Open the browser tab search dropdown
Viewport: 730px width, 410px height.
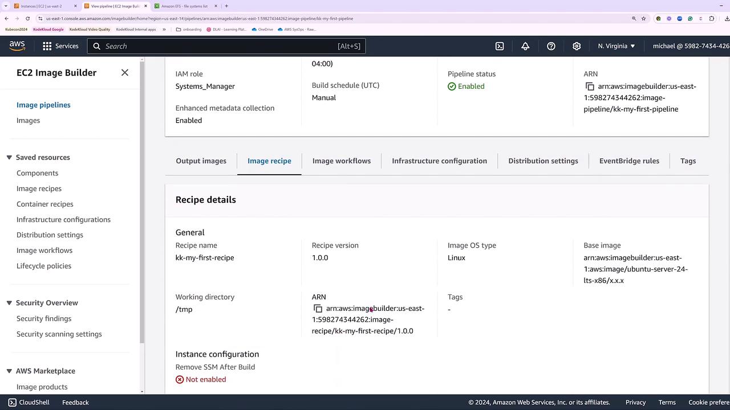[6, 6]
